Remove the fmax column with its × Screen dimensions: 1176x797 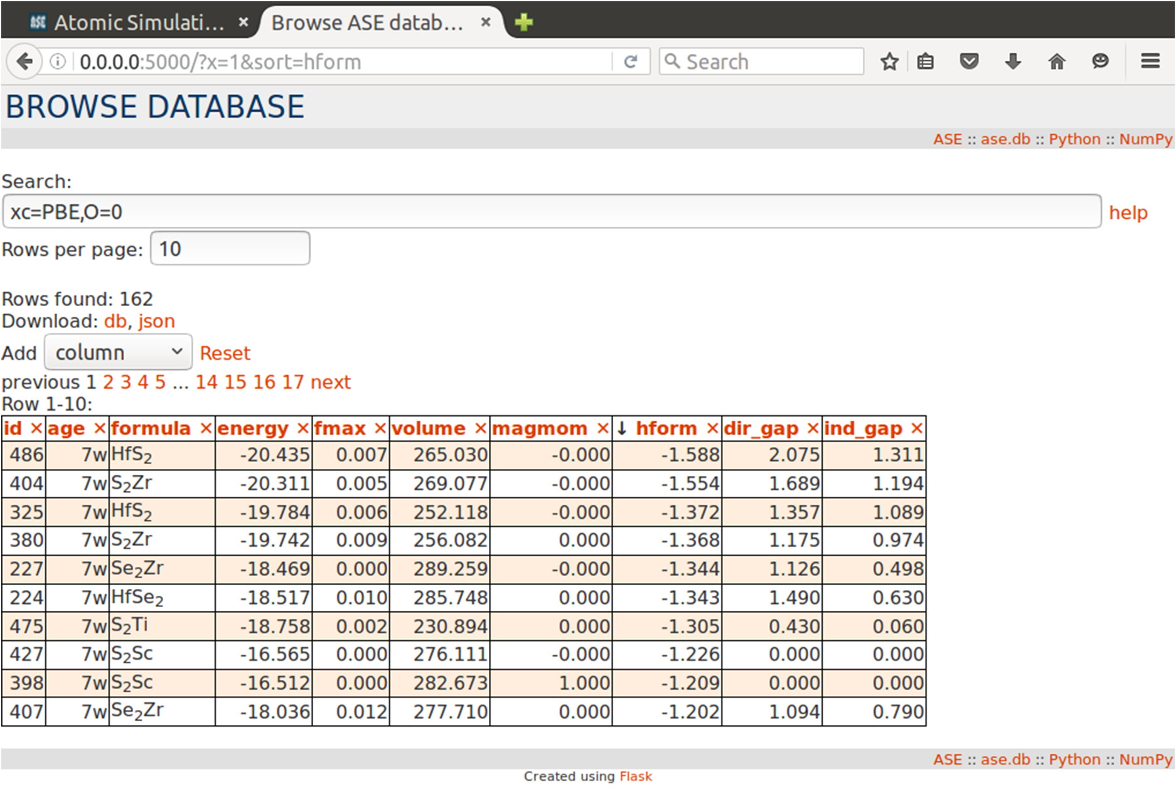(380, 428)
